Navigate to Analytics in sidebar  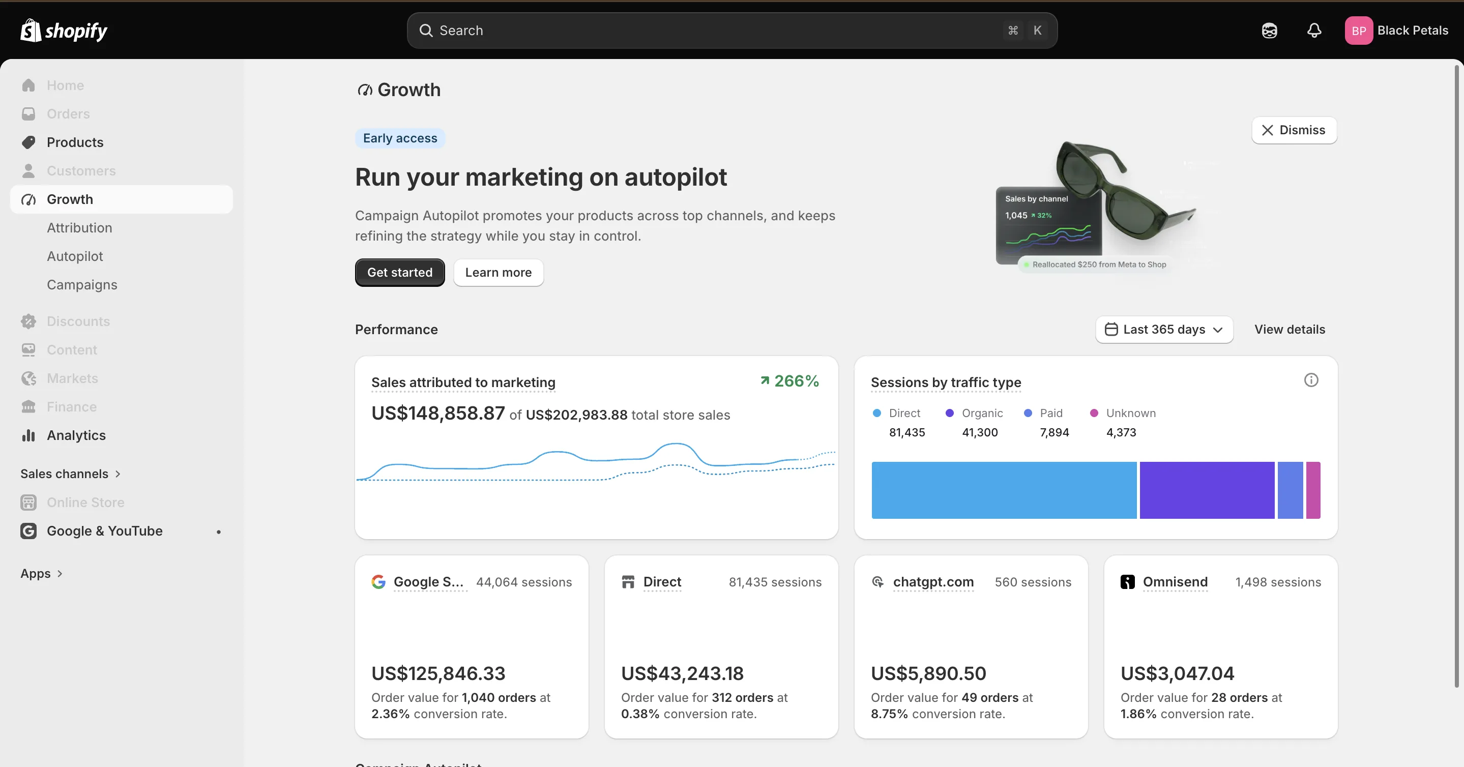point(122,435)
